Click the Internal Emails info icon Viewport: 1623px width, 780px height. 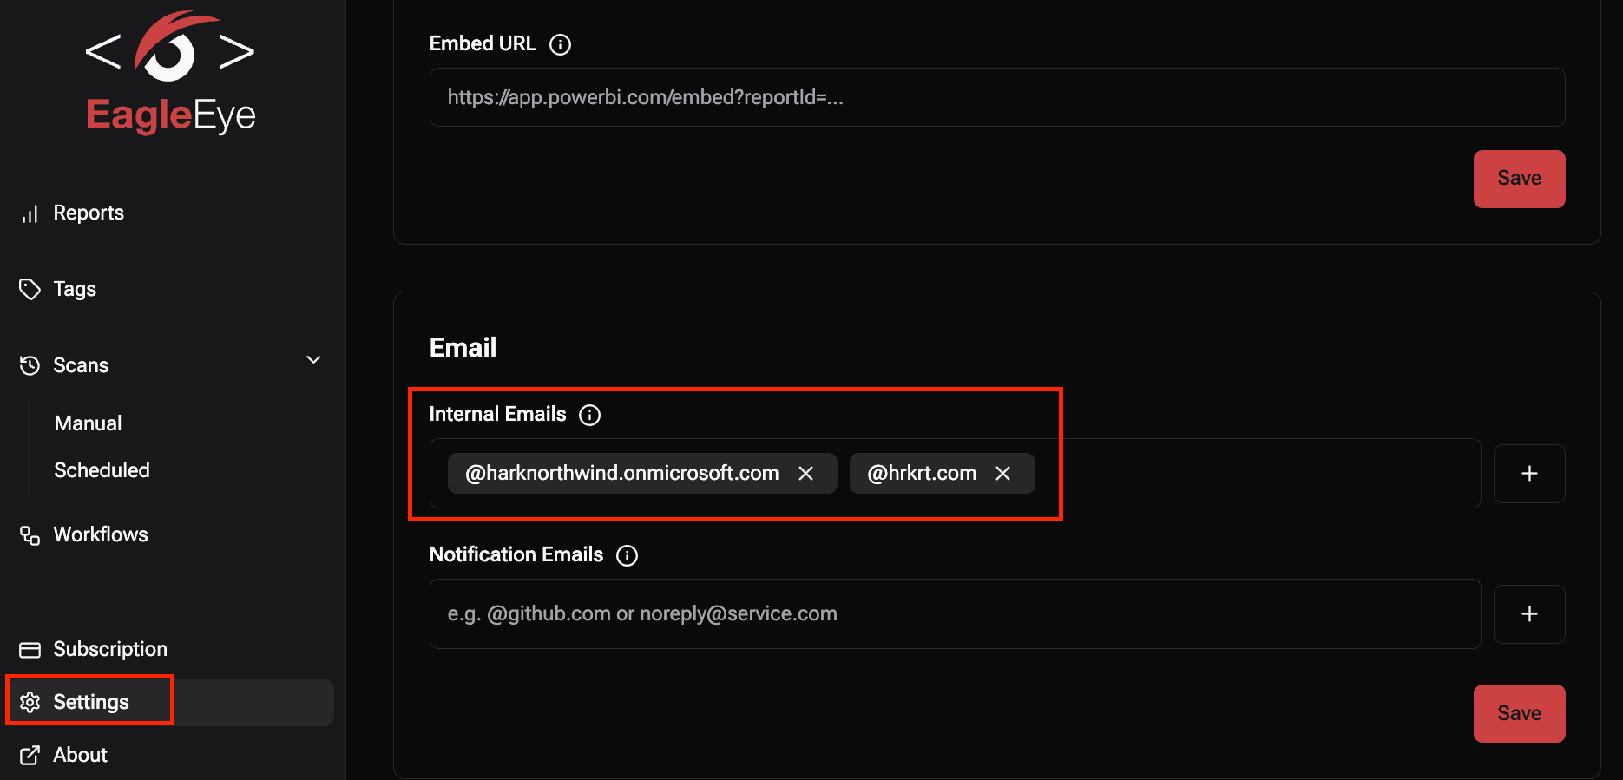tap(590, 415)
